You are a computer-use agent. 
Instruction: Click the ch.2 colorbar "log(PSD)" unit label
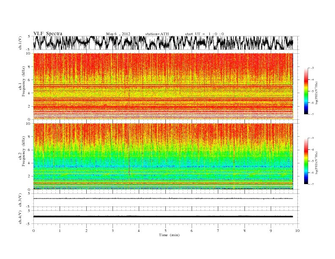(317, 163)
